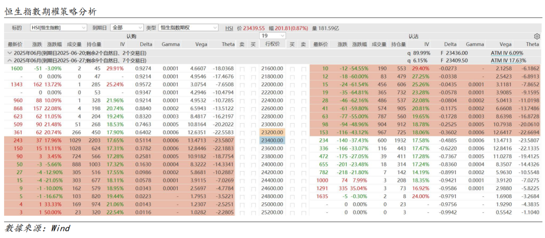Open the strike count dropdown showing 19
545x238 pixels.
272,36
